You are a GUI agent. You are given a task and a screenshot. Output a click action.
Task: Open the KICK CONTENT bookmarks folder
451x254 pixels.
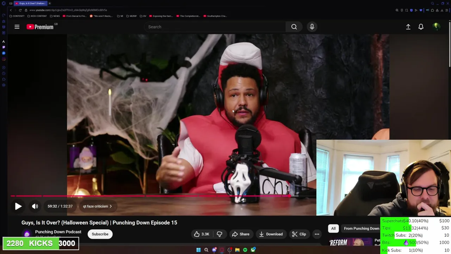point(37,16)
